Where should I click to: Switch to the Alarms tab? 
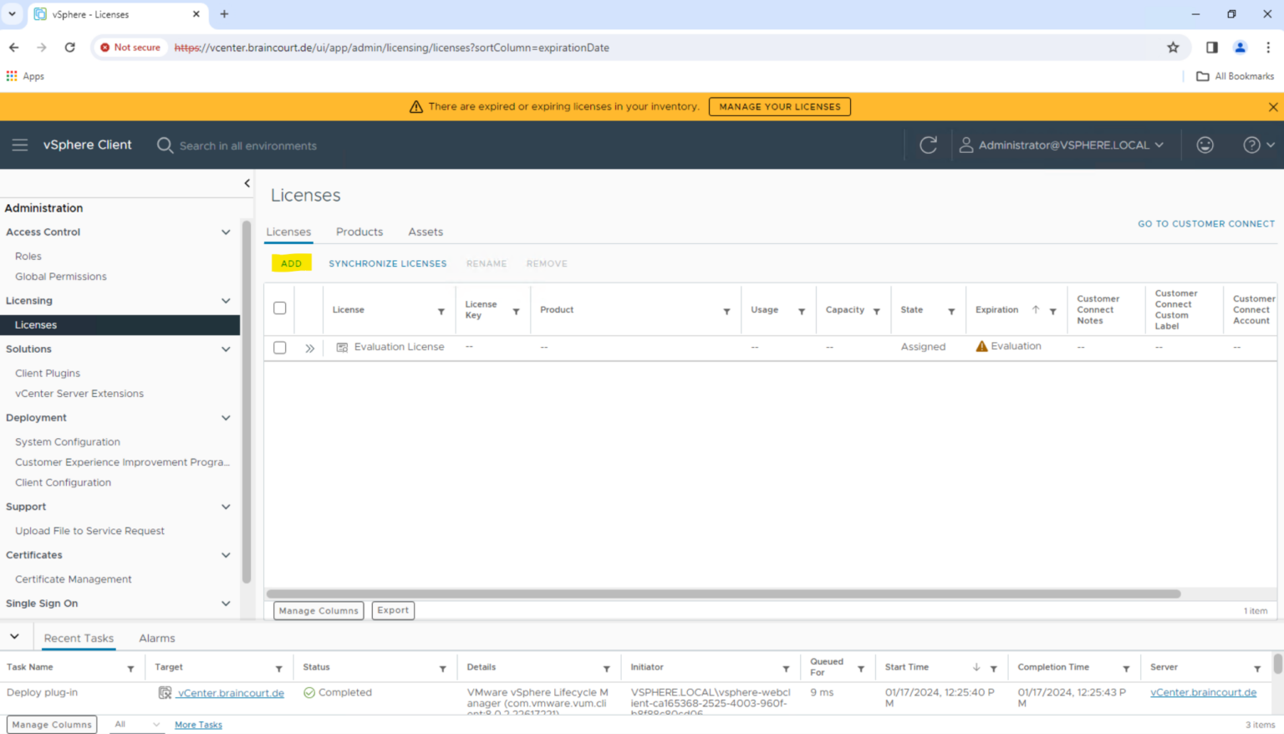(156, 637)
